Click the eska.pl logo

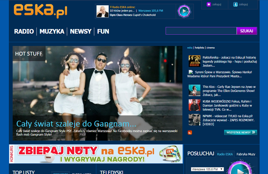(40, 11)
